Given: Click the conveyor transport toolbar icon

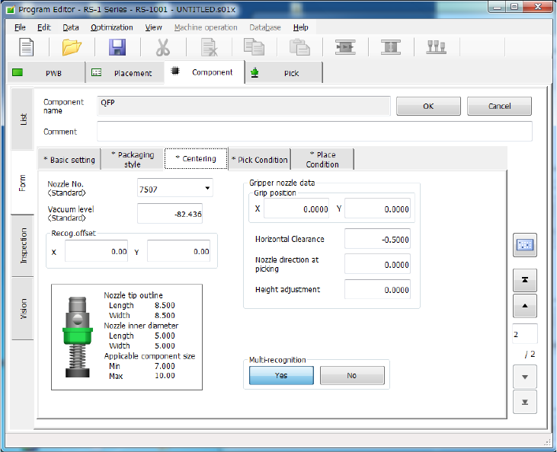Looking at the screenshot, I should 345,47.
